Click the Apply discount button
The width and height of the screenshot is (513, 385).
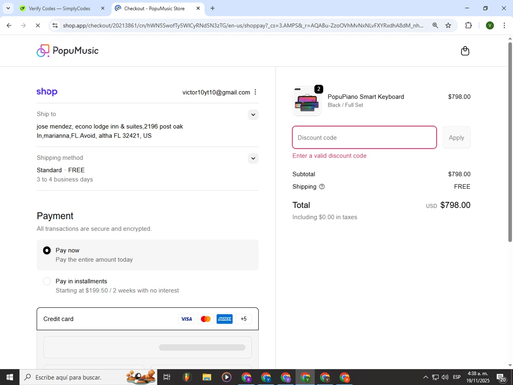pos(456,138)
